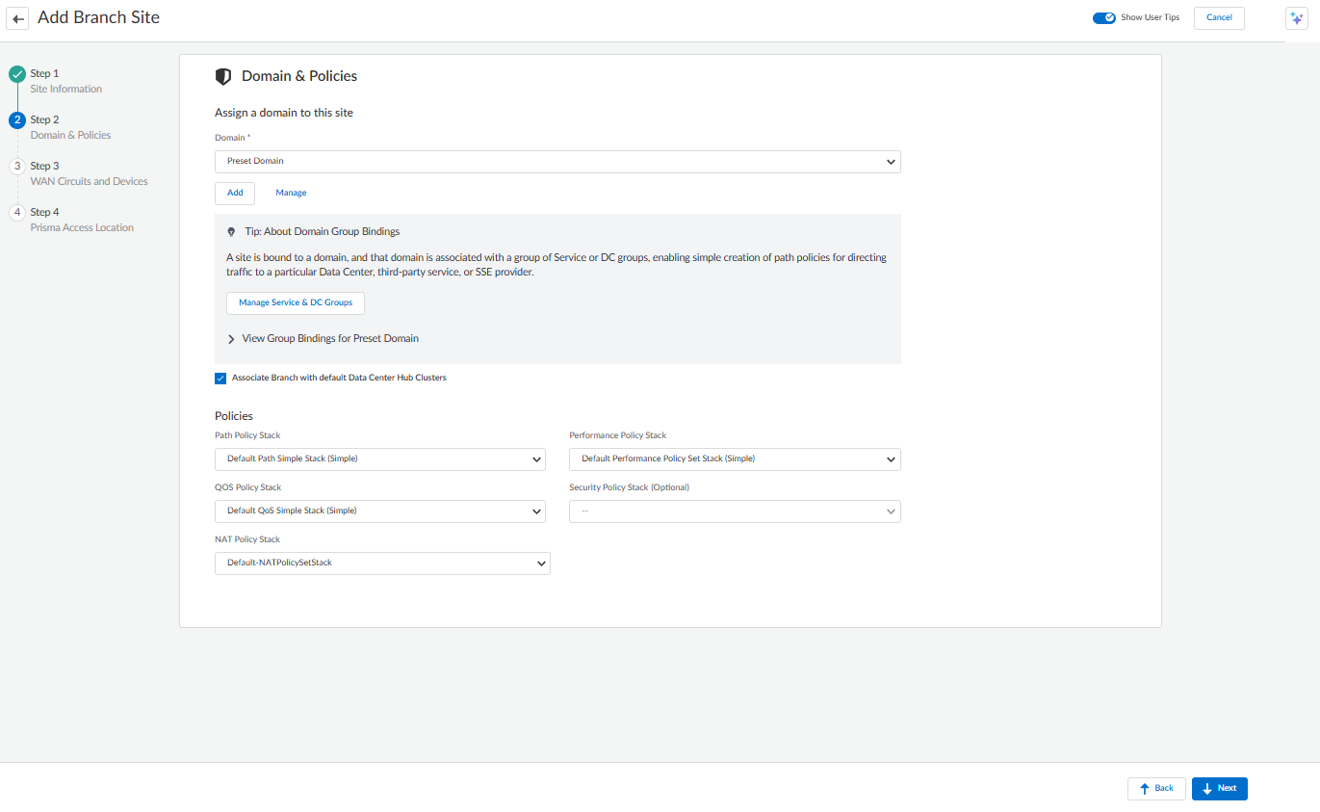Click the Manage Service & DC Groups button
The image size is (1320, 812).
click(296, 302)
